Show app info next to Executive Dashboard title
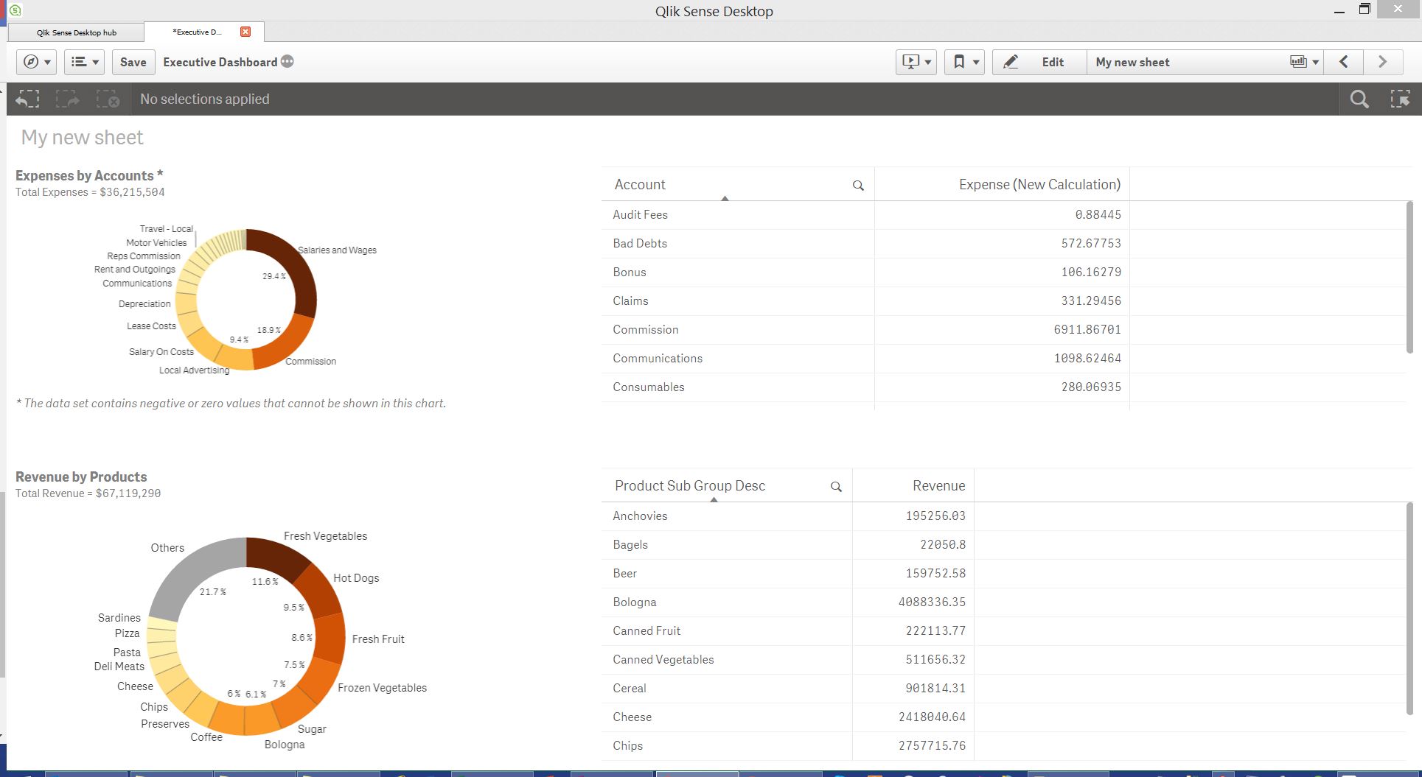The width and height of the screenshot is (1422, 777). click(x=287, y=62)
